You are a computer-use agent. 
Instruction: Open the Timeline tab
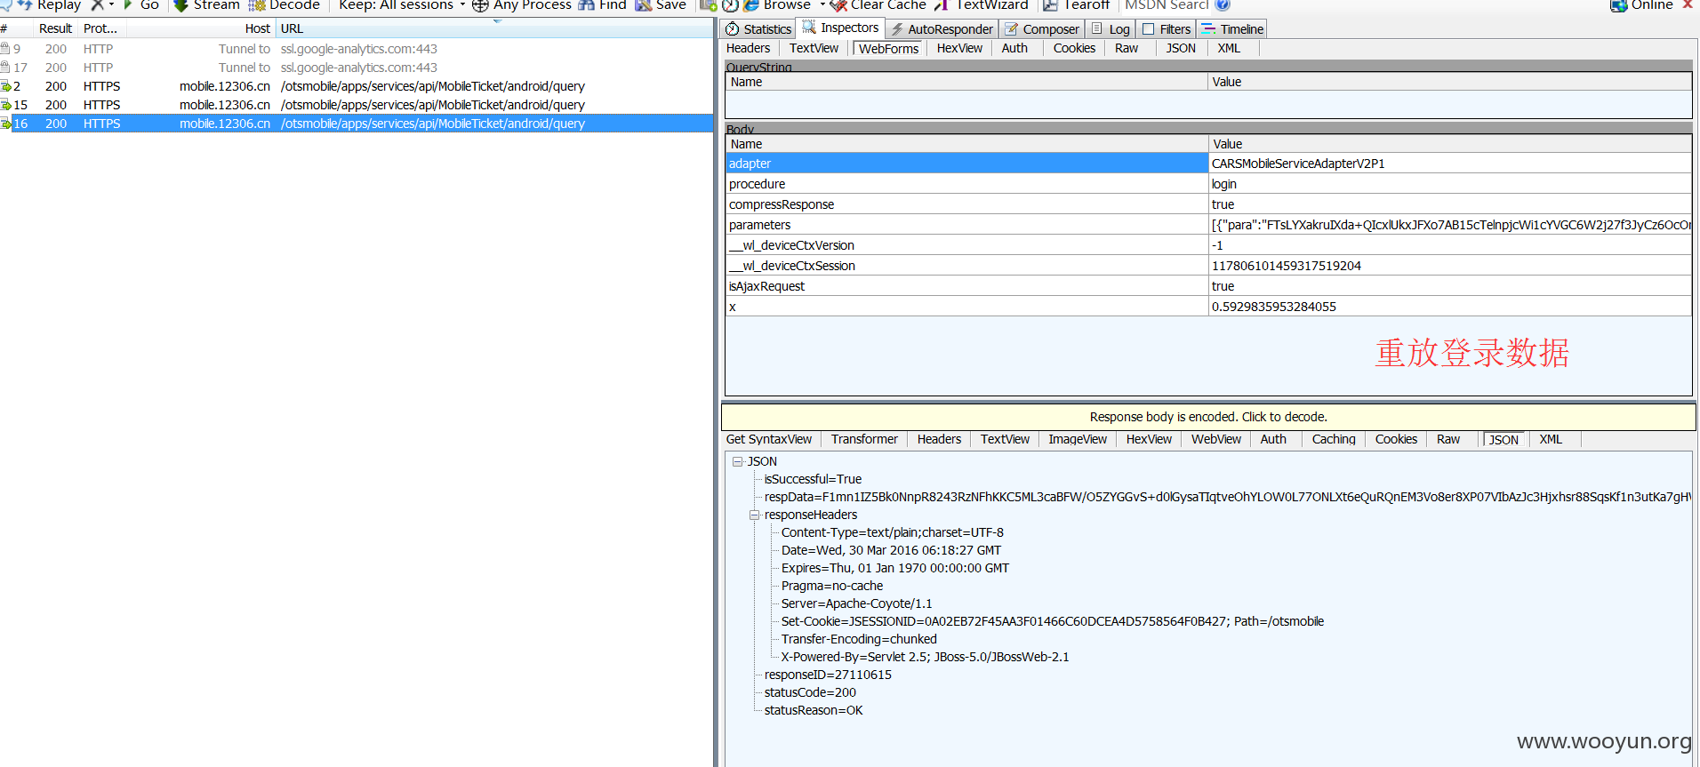pyautogui.click(x=1232, y=29)
